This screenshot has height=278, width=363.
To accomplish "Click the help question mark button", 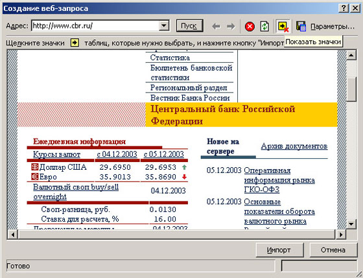I will click(x=344, y=8).
